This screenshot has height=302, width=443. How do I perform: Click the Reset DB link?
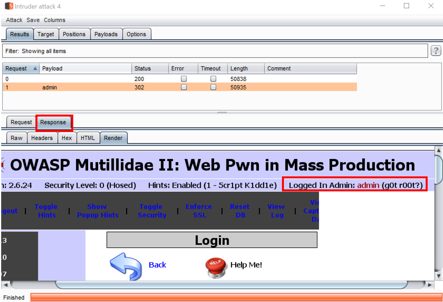point(240,211)
